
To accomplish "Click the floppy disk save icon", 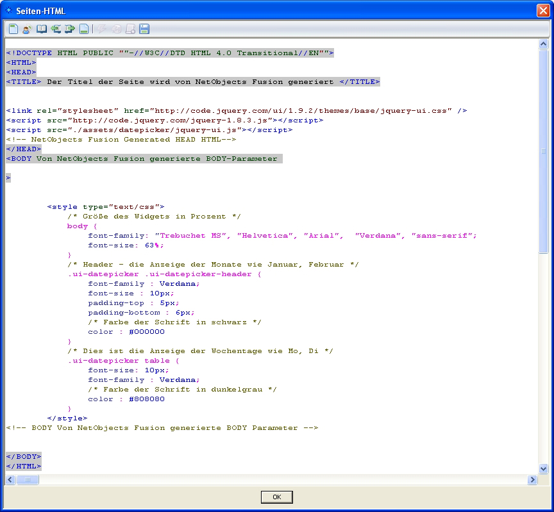I will click(144, 29).
